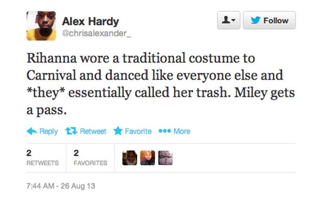
Task: Select the Retweet text link
Action: [93, 131]
